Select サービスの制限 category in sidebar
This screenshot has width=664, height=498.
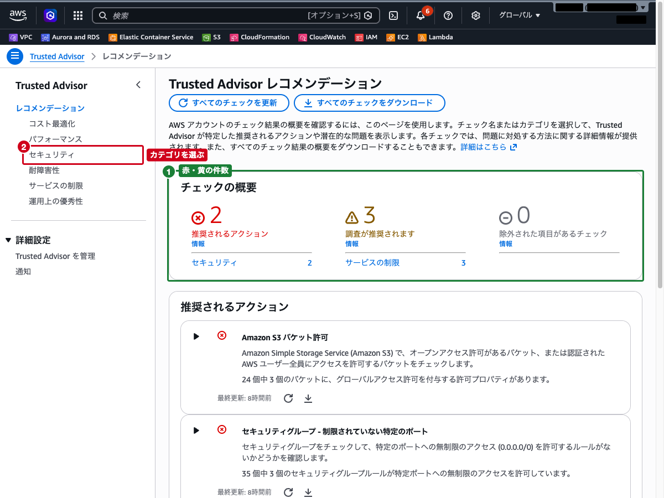tap(56, 185)
